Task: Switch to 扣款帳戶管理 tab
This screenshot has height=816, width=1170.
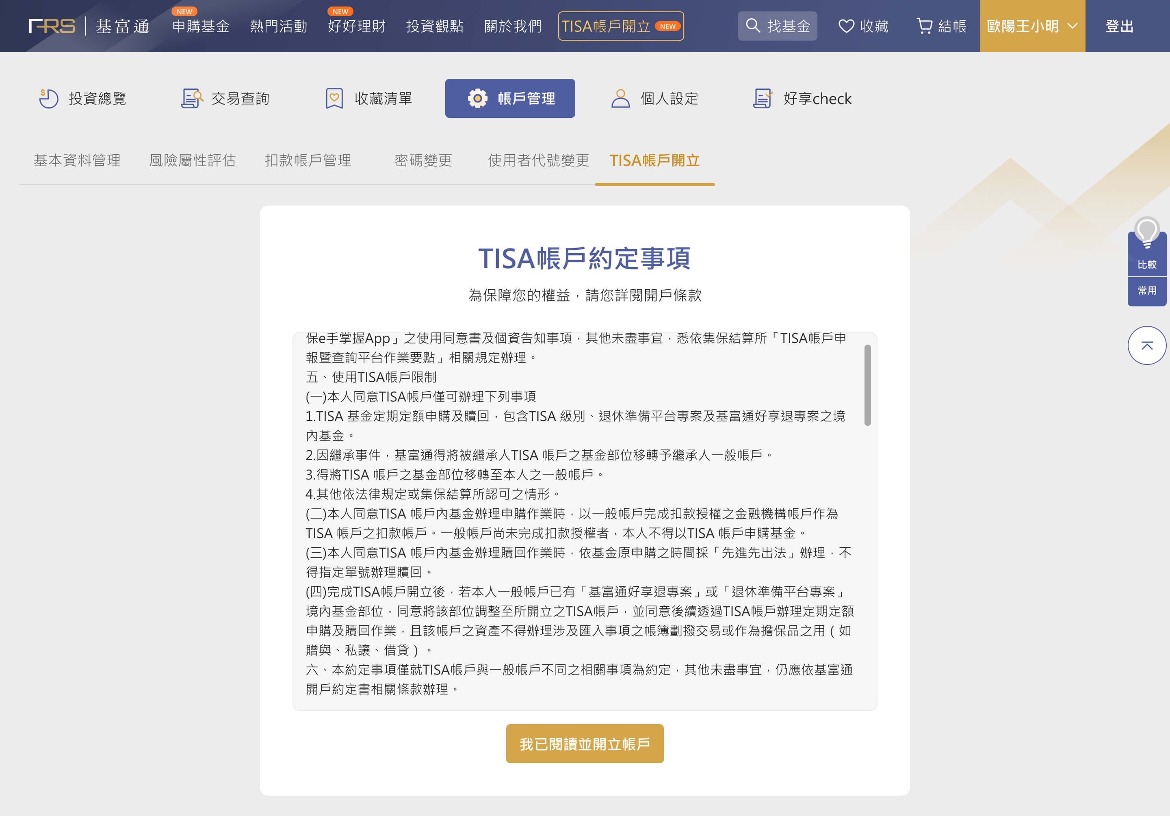Action: [308, 161]
